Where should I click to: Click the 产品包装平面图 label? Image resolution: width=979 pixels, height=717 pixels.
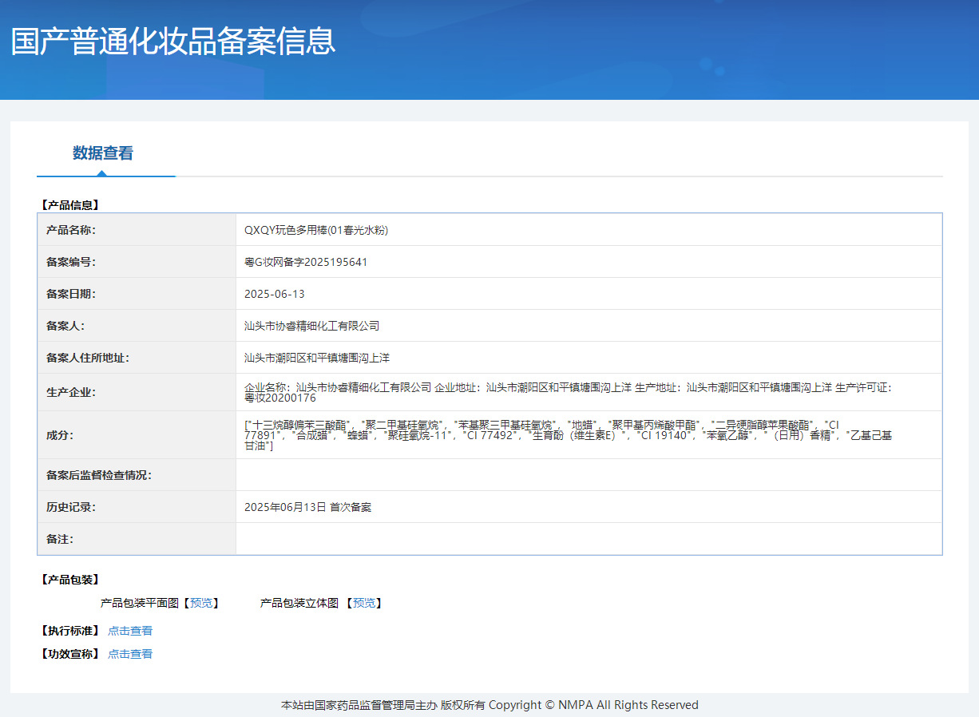[140, 603]
